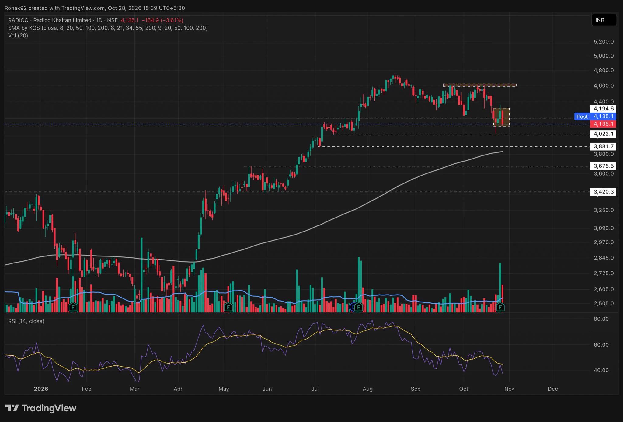The width and height of the screenshot is (623, 422).
Task: Click the Aug label on the time axis
Action: 367,389
